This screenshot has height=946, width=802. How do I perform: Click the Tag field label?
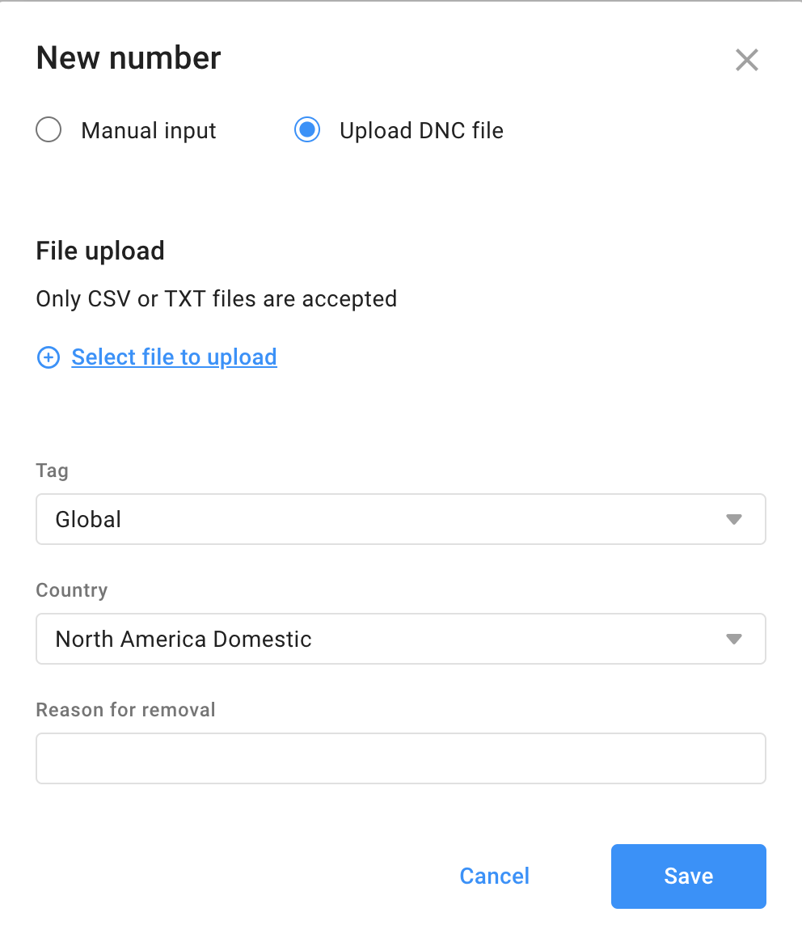(52, 471)
